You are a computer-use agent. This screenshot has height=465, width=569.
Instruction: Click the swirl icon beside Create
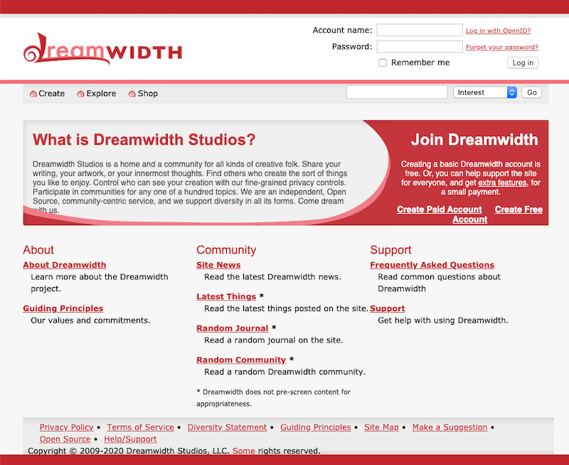tap(33, 94)
